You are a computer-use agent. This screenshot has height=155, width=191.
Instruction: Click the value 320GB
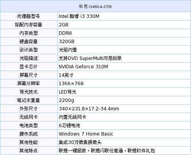pyautogui.click(x=66, y=42)
